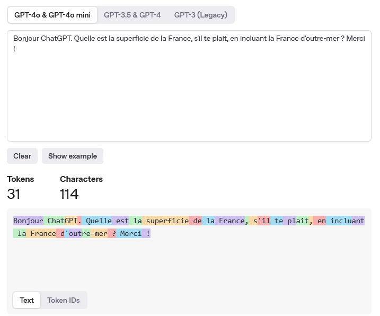
Task: Click the purple 'Bonjour' token
Action: 29,221
